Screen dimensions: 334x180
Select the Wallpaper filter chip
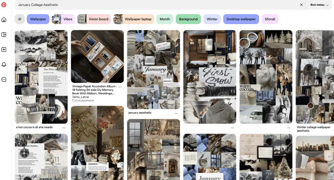pyautogui.click(x=38, y=19)
